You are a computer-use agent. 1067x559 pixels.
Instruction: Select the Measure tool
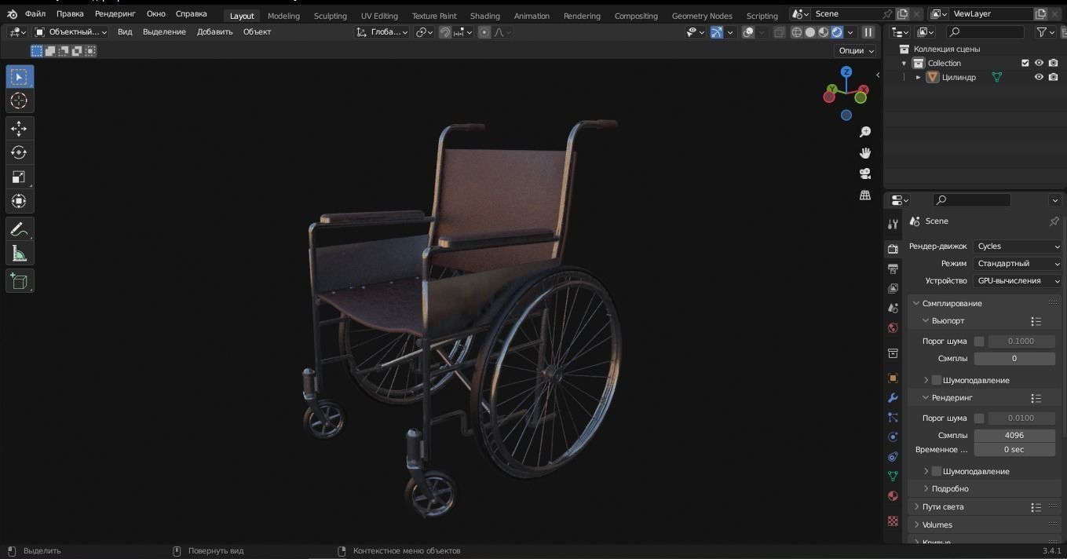tap(20, 254)
